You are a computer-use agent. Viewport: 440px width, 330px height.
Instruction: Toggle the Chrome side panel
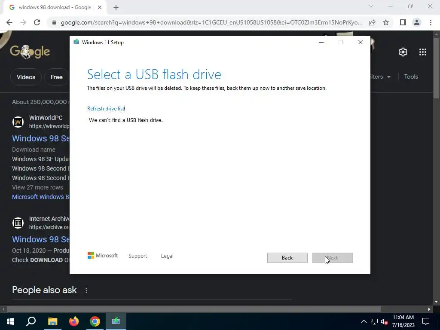coord(403,22)
